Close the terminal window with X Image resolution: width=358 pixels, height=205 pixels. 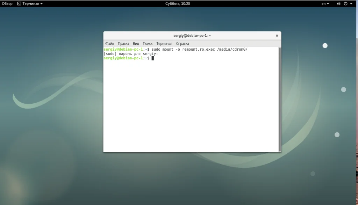click(x=277, y=36)
